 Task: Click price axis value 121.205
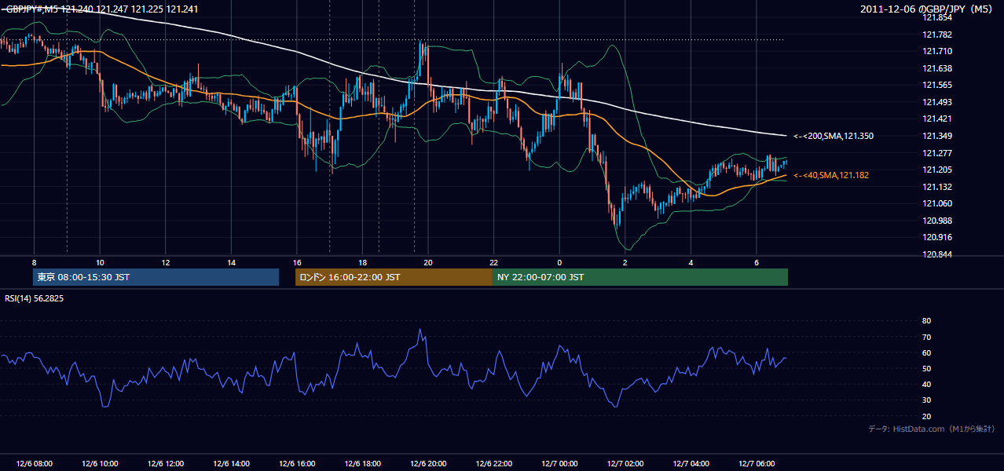[936, 170]
